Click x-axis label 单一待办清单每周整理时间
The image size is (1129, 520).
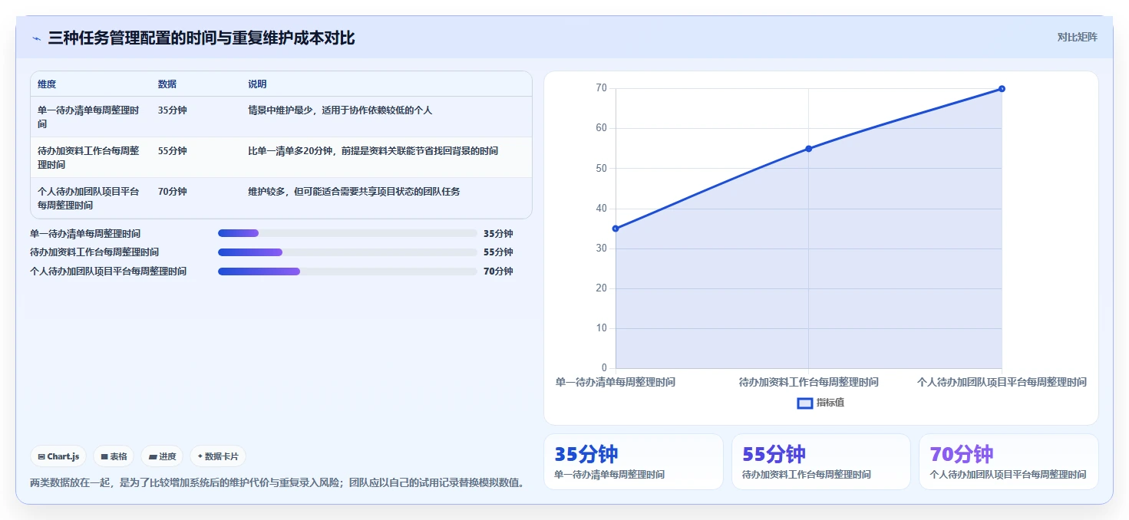pyautogui.click(x=616, y=382)
